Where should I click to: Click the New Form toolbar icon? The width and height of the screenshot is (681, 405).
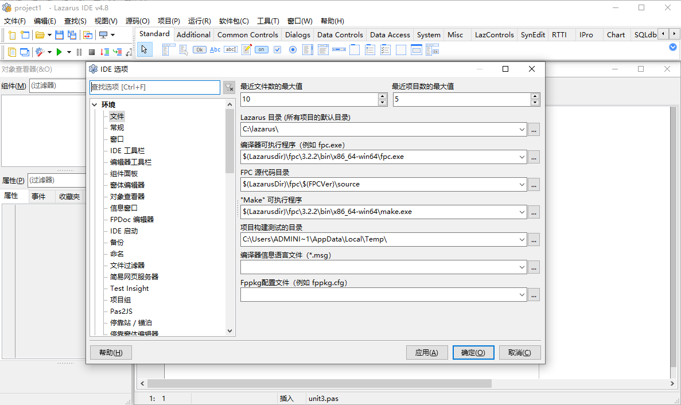(25, 35)
